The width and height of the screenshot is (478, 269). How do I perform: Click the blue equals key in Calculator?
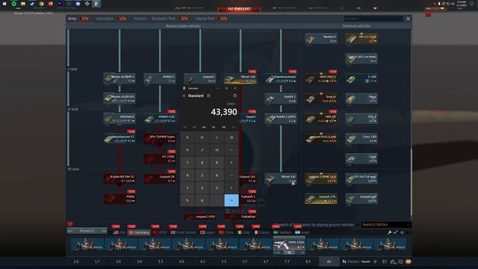232,200
